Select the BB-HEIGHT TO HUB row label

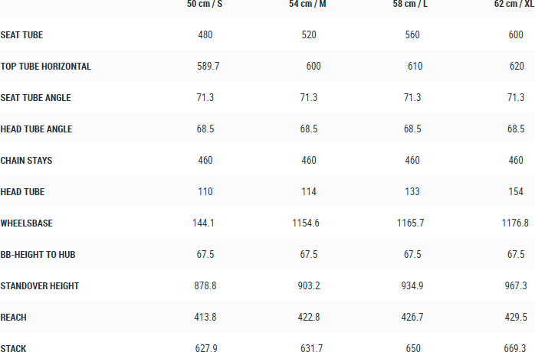pos(40,255)
